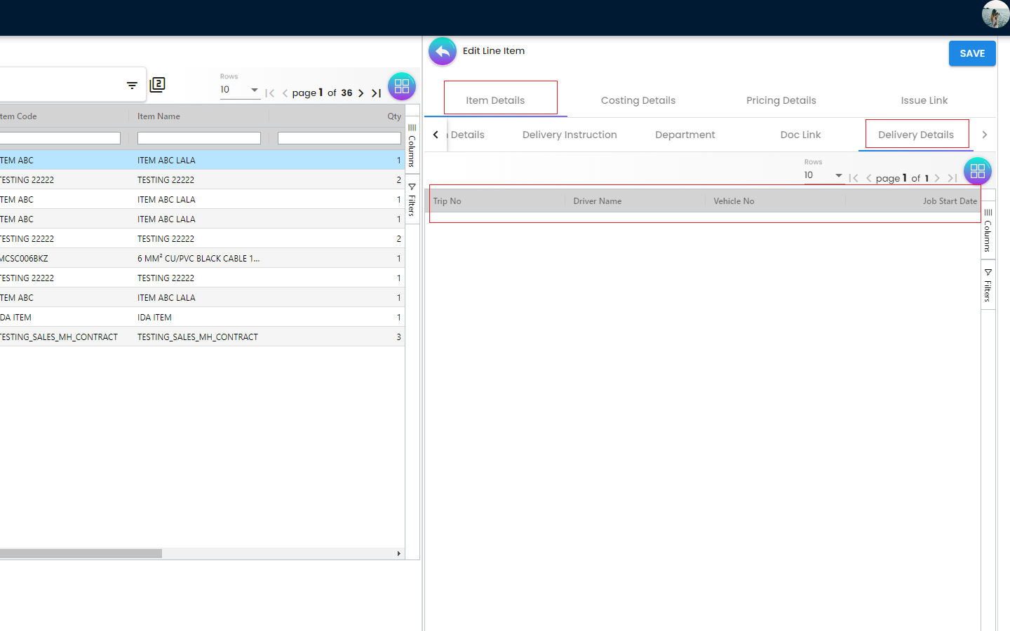Open Filters side panel of item list
1010x631 pixels.
(x=412, y=200)
